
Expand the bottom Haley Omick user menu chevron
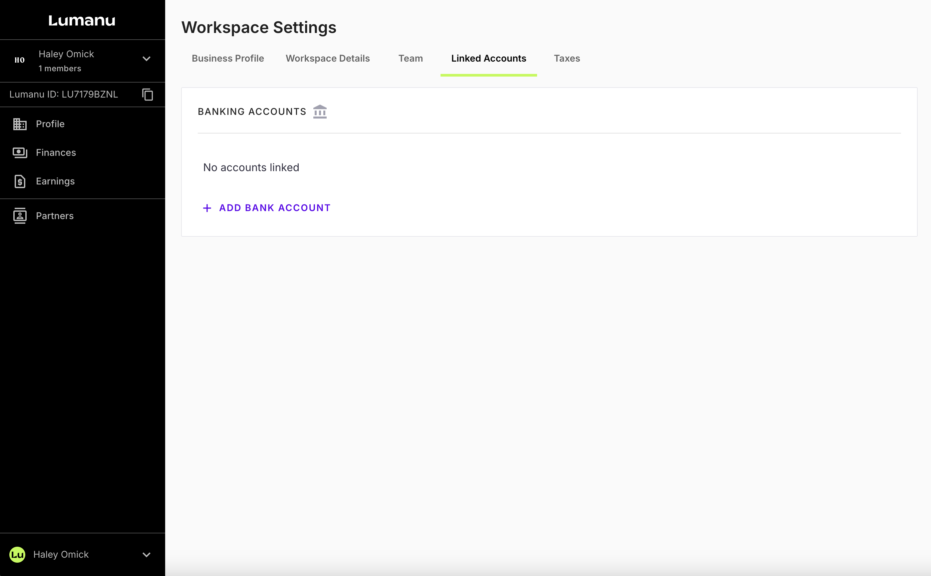point(146,555)
